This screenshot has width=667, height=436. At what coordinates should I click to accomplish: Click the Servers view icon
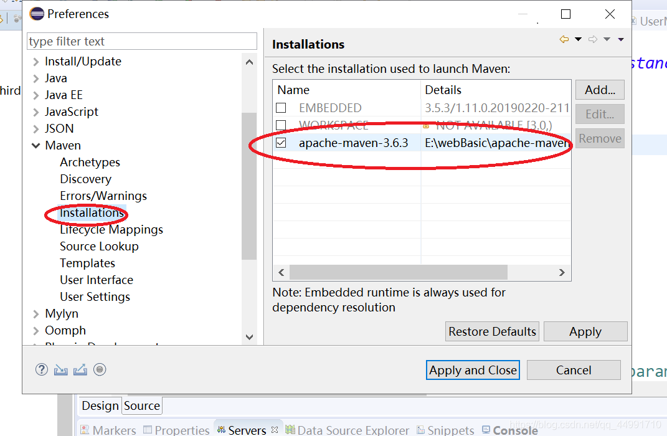point(221,430)
